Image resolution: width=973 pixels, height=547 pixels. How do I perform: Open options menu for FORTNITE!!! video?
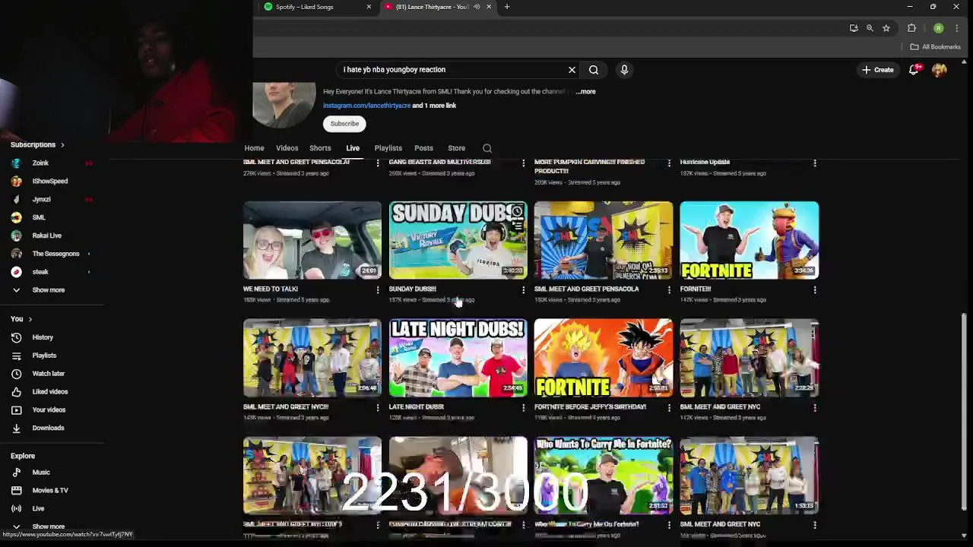[815, 289]
